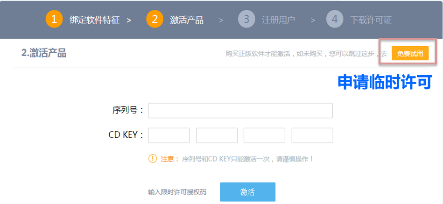Focus the fourth CD KEY box
Screen dimensions: 443x204
pos(312,135)
